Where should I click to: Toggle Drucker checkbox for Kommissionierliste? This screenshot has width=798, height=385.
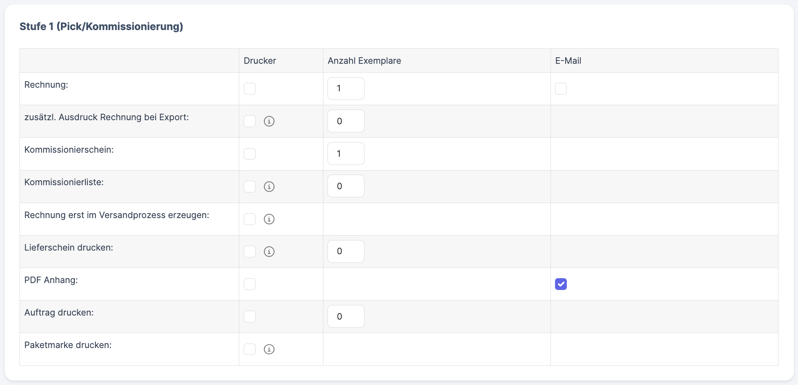click(249, 186)
